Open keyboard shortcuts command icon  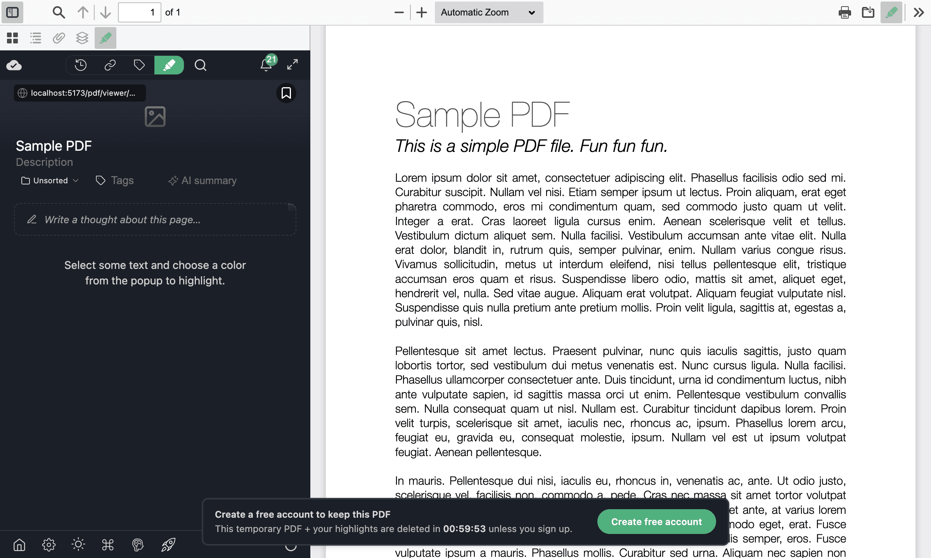tap(108, 544)
